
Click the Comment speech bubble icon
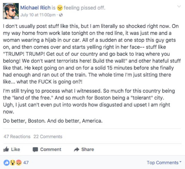35,150
